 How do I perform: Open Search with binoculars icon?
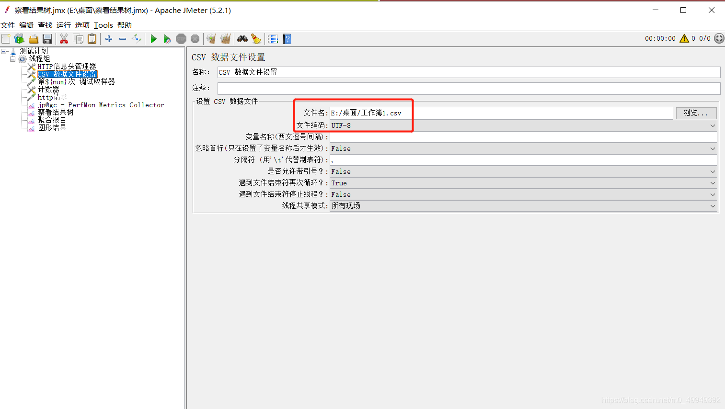242,39
